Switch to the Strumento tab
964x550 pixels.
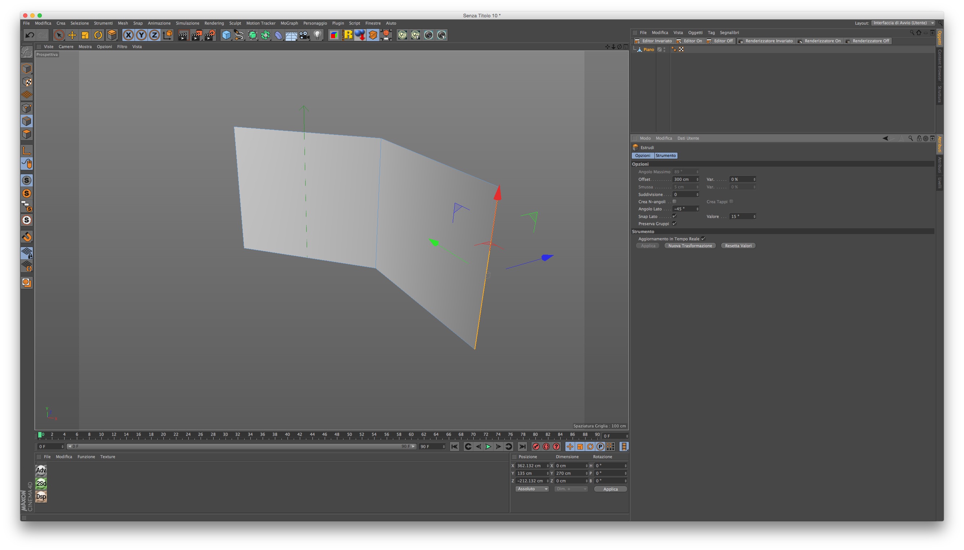click(666, 156)
